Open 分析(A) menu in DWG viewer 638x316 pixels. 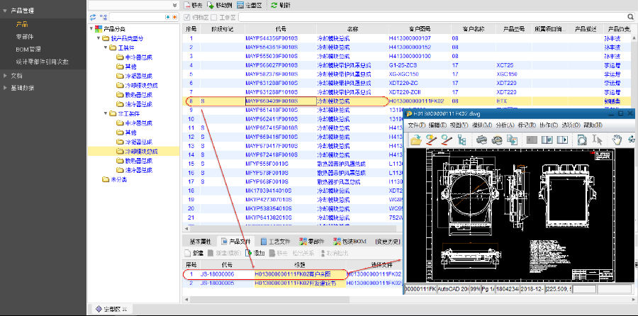point(505,125)
